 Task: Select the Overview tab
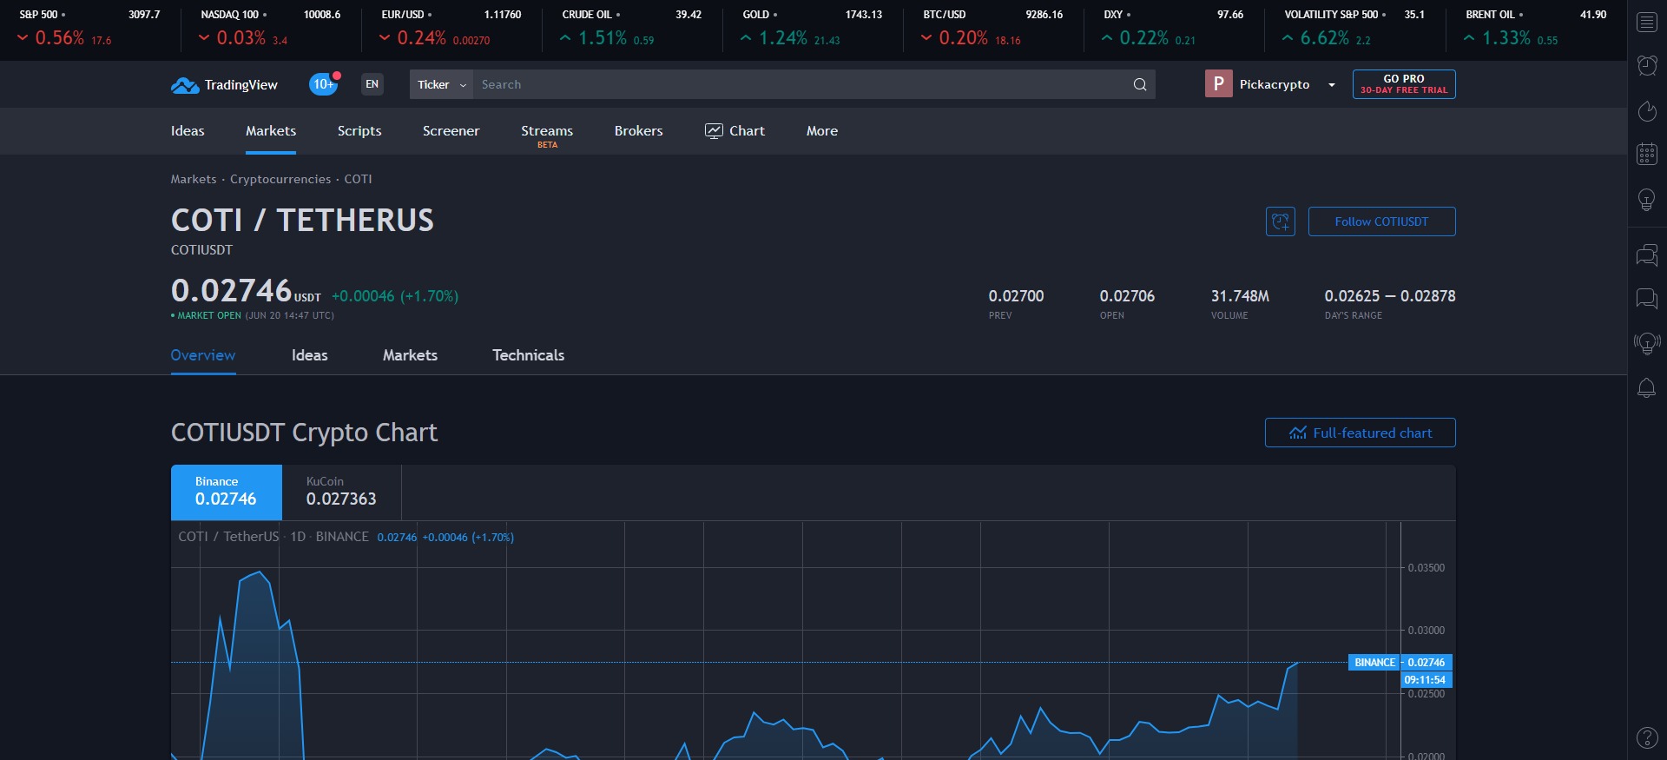coord(203,355)
